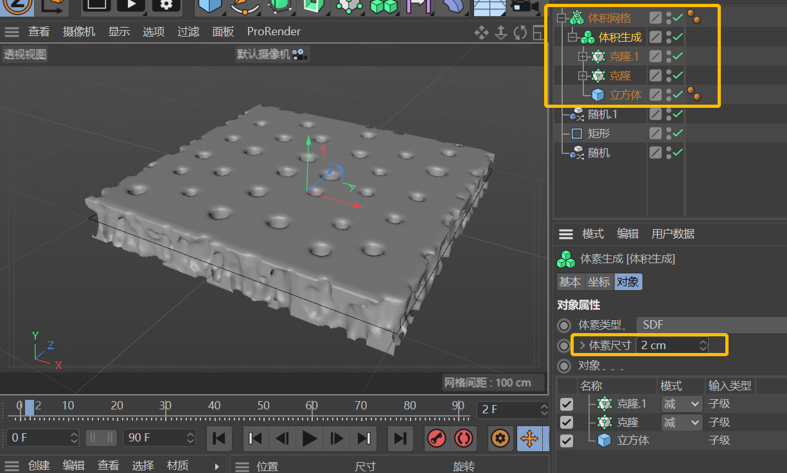Expand the 克隆.1 tree node

pos(583,56)
